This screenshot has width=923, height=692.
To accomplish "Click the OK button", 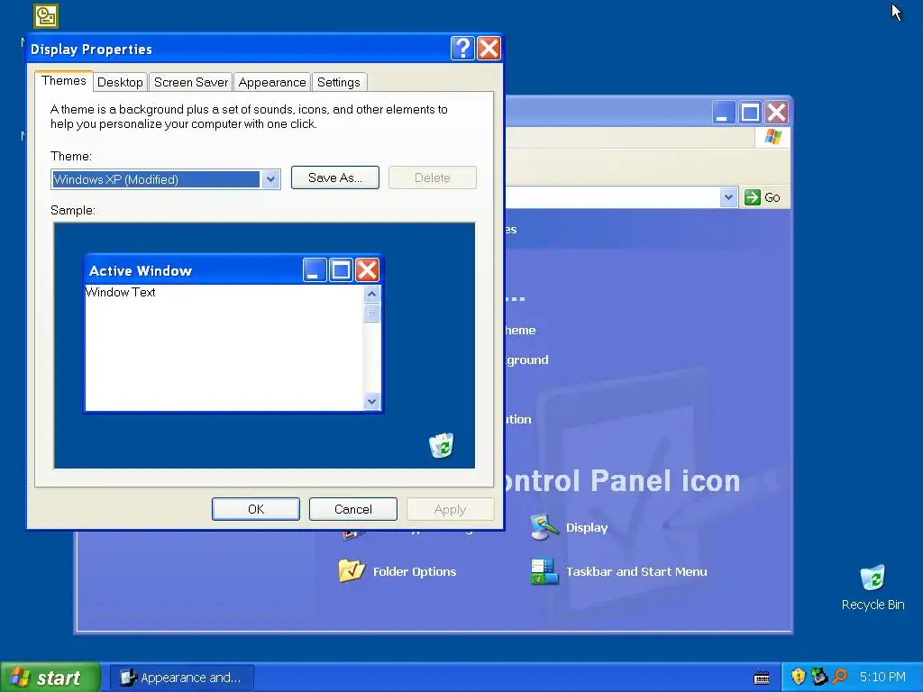I will pos(255,509).
